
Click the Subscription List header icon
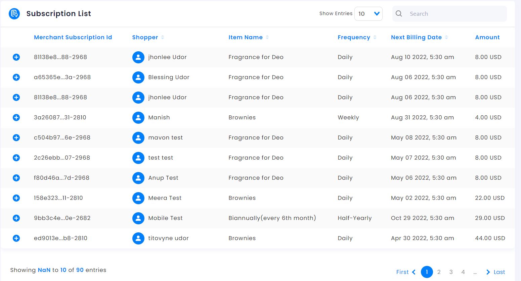[x=14, y=14]
